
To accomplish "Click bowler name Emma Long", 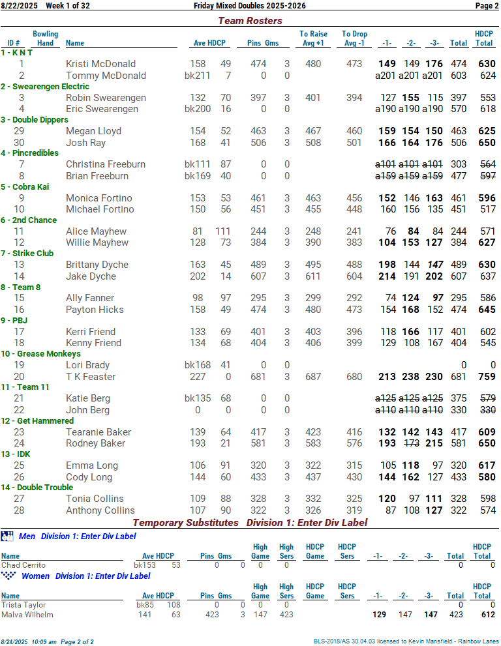I will (92, 465).
